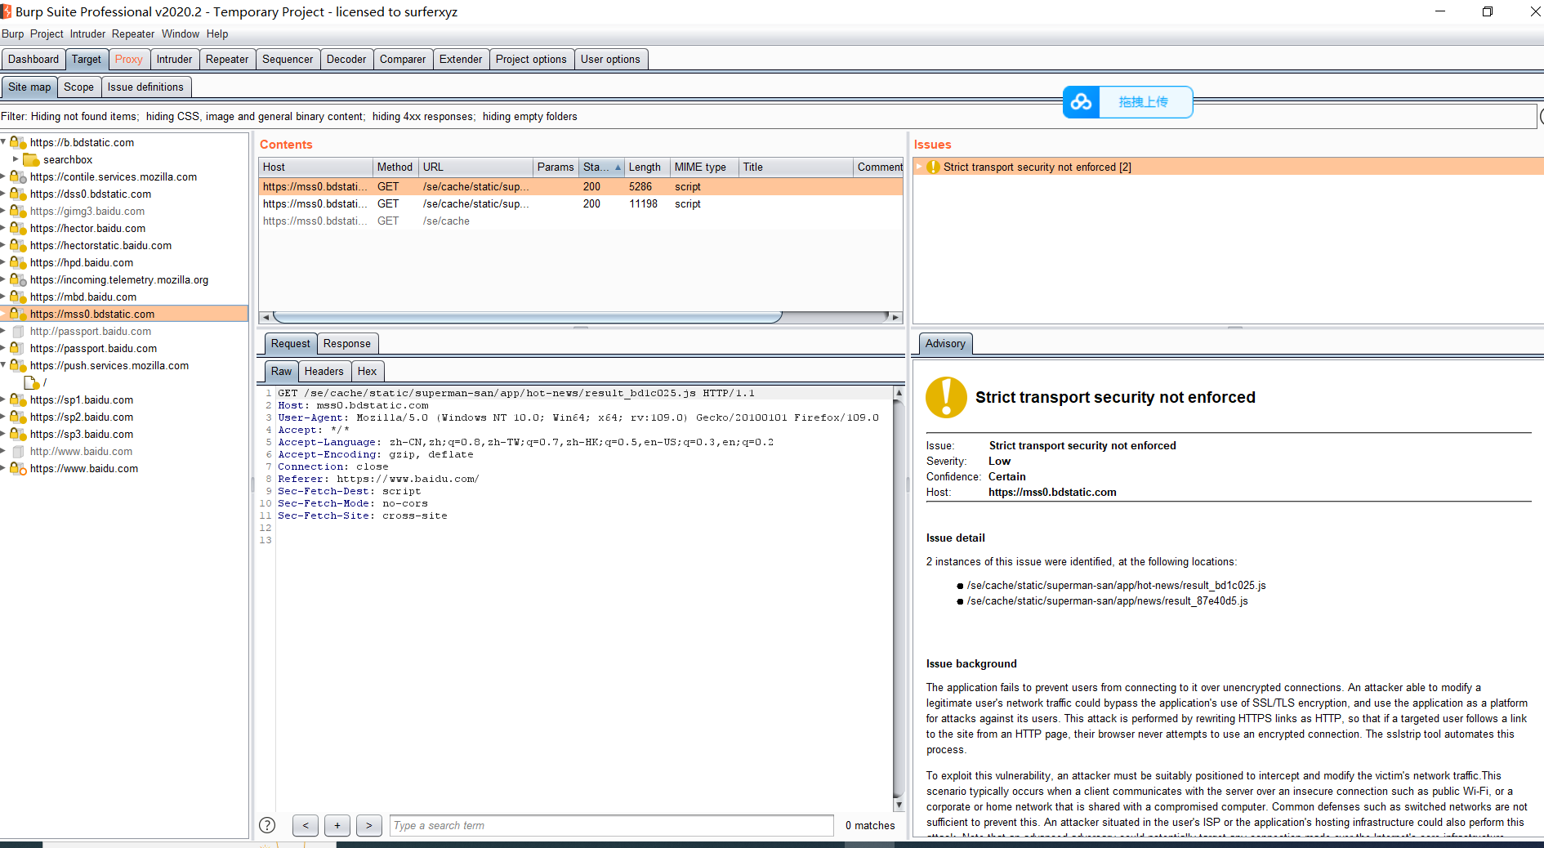This screenshot has height=848, width=1544.
Task: Expand the https://b.bdstatic.com tree node
Action: 4,142
